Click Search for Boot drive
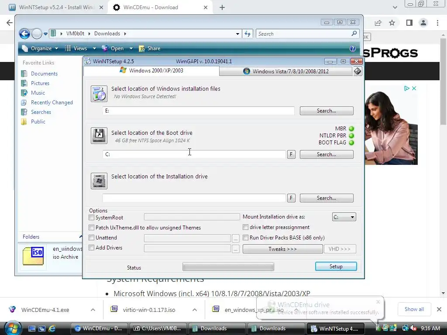The width and height of the screenshot is (447, 335). pos(327,154)
